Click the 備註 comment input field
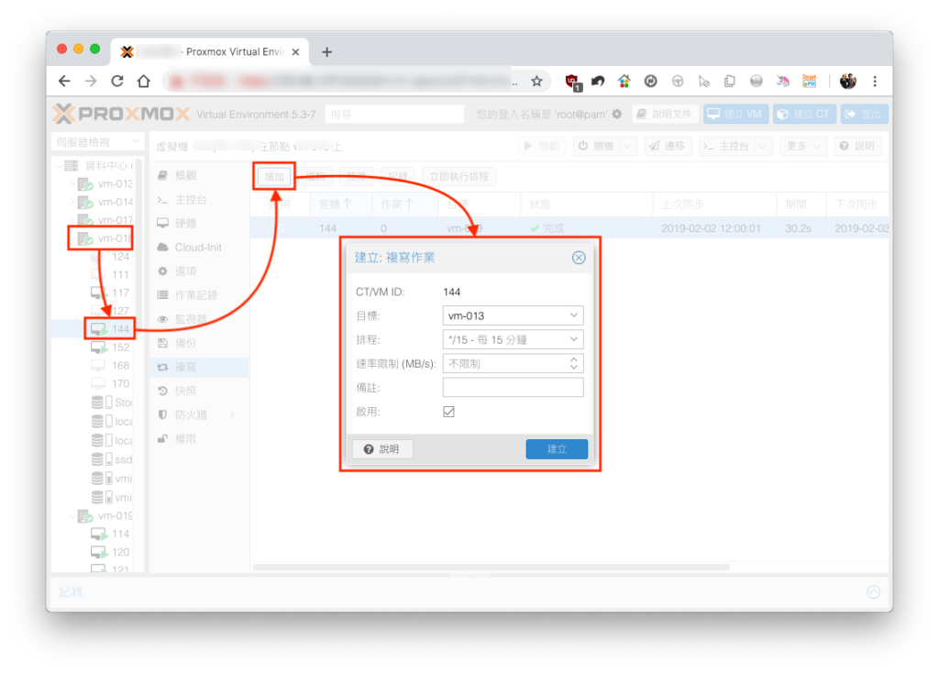This screenshot has width=939, height=673. click(513, 388)
